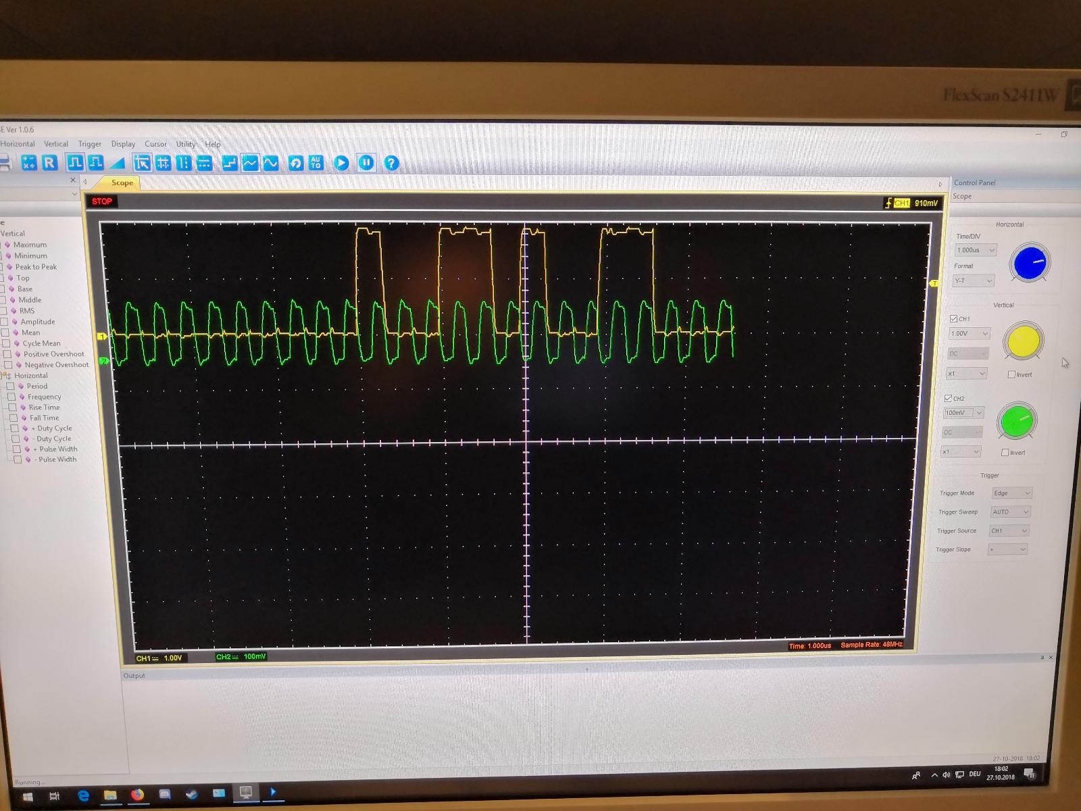Click the Run (play) toolbar icon
Image resolution: width=1081 pixels, height=811 pixels.
pos(341,163)
